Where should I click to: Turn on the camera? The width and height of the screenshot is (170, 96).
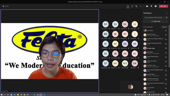147,6
